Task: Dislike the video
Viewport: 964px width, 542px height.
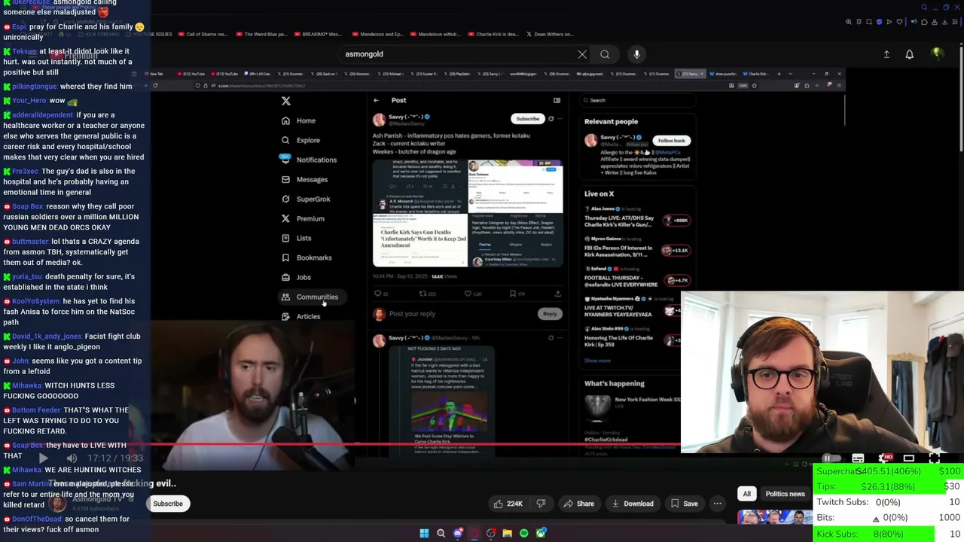Action: pyautogui.click(x=541, y=504)
